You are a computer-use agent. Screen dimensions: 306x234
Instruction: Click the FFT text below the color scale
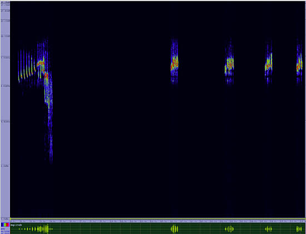point(2,229)
